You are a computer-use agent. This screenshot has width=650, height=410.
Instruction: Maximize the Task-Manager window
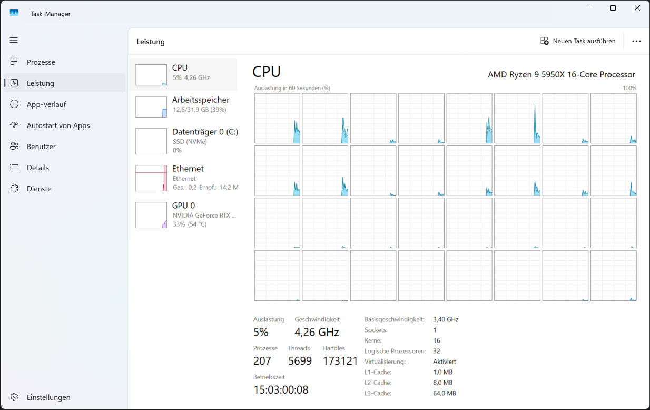point(613,8)
